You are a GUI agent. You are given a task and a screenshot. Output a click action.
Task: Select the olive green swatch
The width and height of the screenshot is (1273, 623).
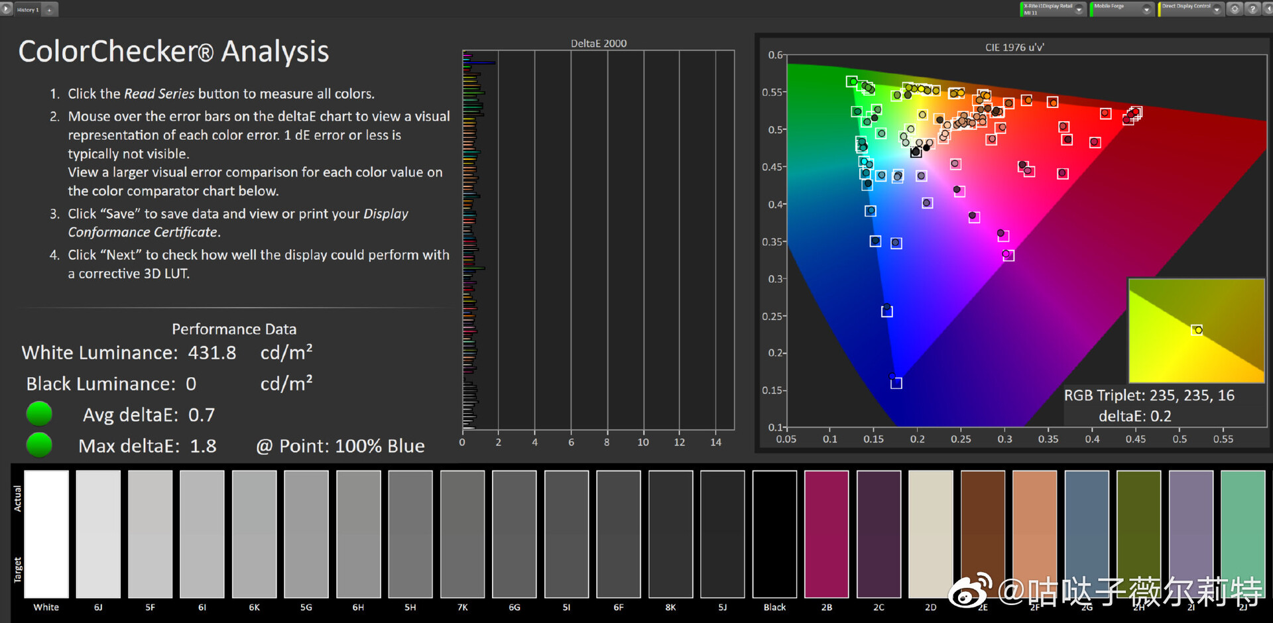(1139, 534)
